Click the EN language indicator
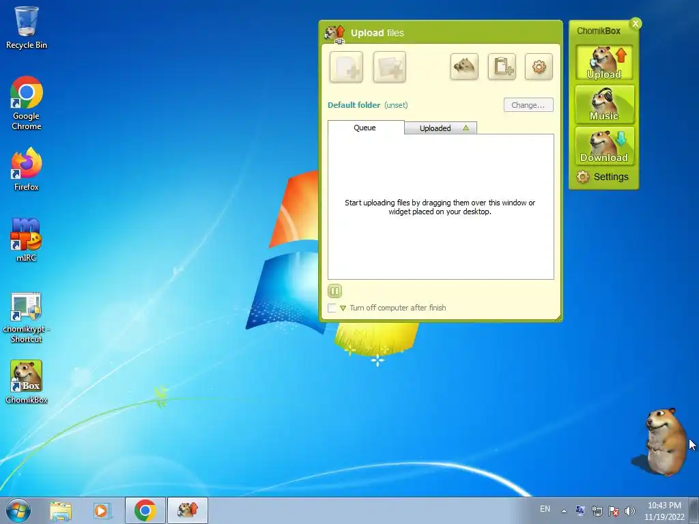The height and width of the screenshot is (524, 699). [545, 509]
